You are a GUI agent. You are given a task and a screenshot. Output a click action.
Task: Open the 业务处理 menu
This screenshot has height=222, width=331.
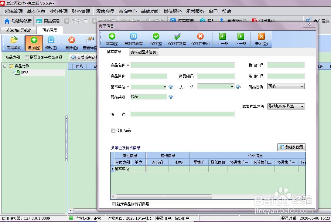tap(59, 12)
